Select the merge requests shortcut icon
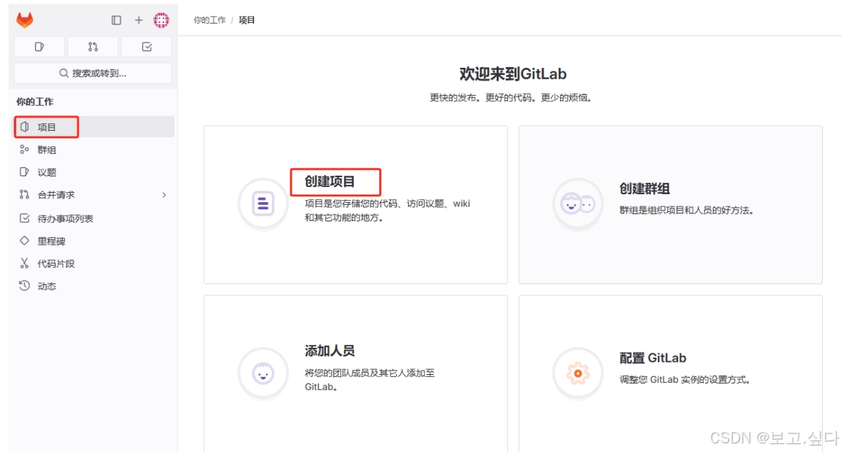Image resolution: width=842 pixels, height=452 pixels. coord(93,46)
